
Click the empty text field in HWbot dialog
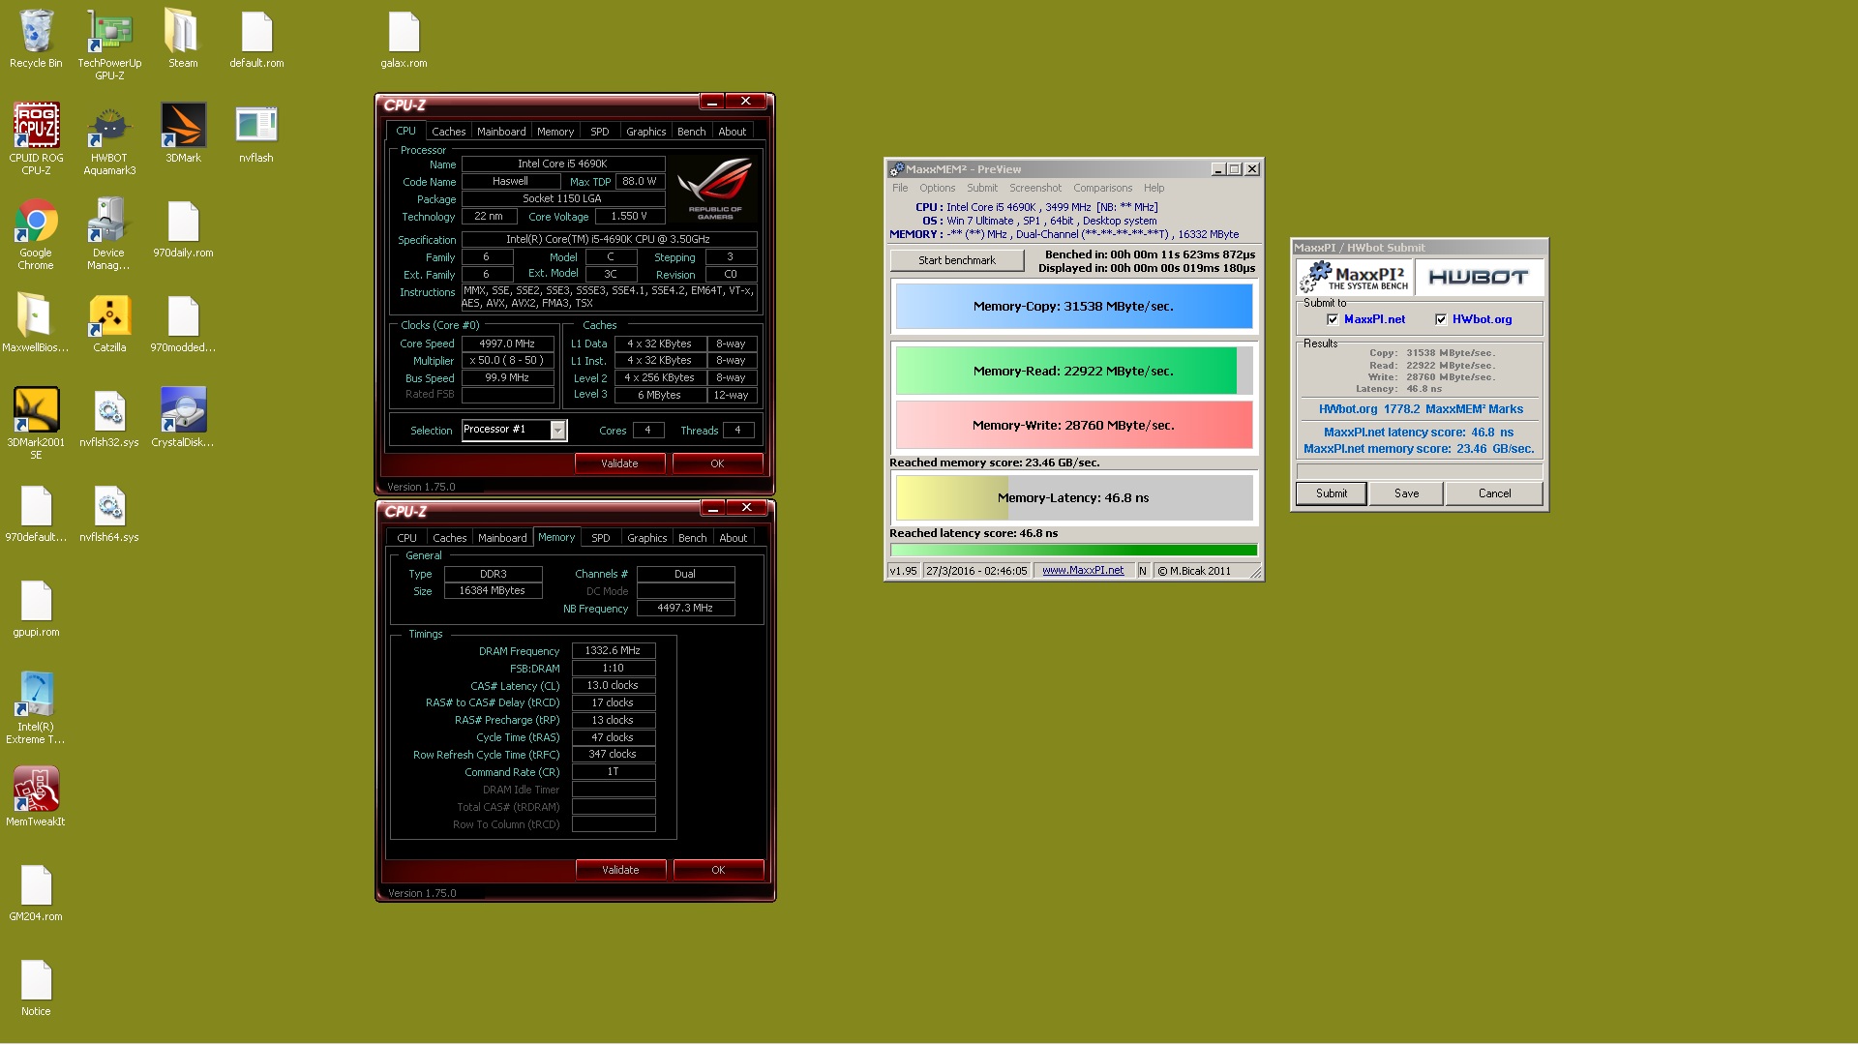pos(1419,471)
